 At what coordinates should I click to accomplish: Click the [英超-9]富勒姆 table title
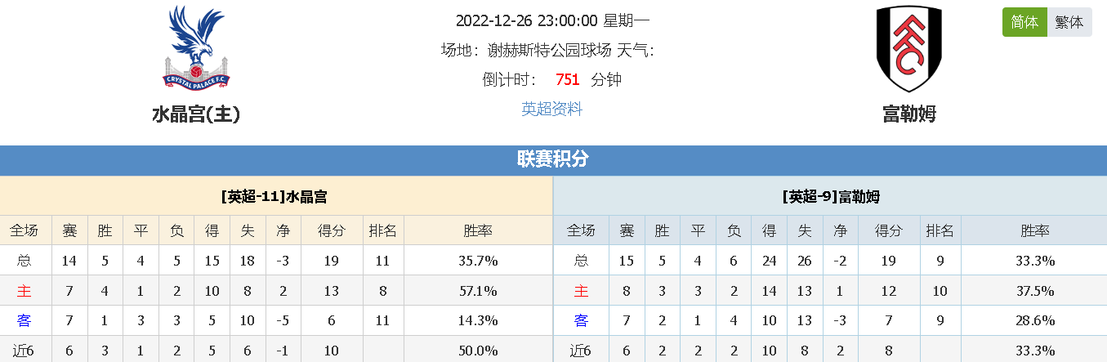click(x=831, y=197)
